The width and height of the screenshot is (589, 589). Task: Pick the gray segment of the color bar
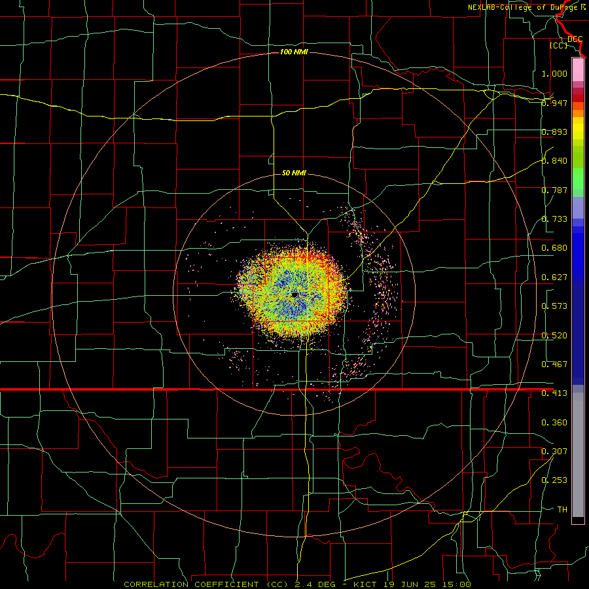pyautogui.click(x=578, y=455)
